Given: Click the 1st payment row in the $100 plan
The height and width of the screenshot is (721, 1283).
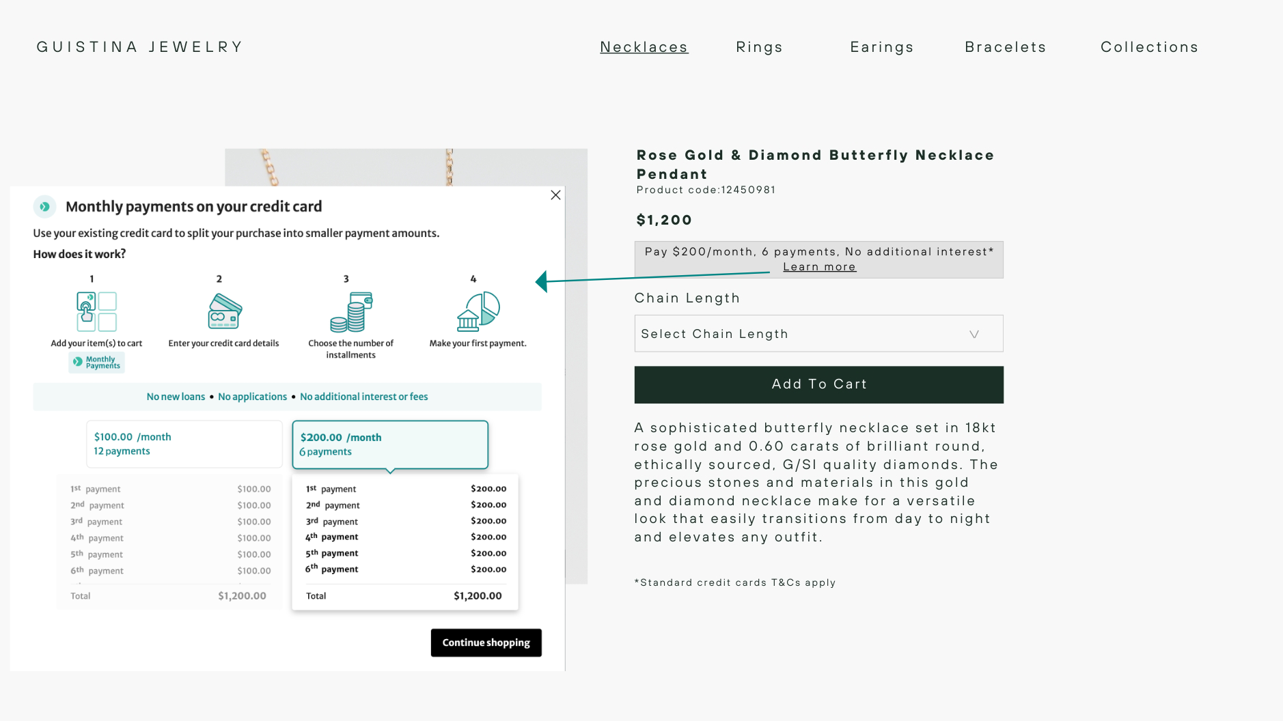Looking at the screenshot, I should (171, 489).
